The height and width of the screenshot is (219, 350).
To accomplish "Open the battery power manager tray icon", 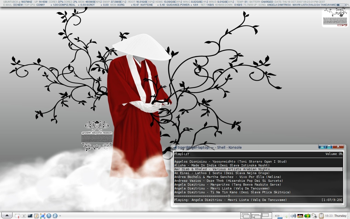I will click(307, 216).
